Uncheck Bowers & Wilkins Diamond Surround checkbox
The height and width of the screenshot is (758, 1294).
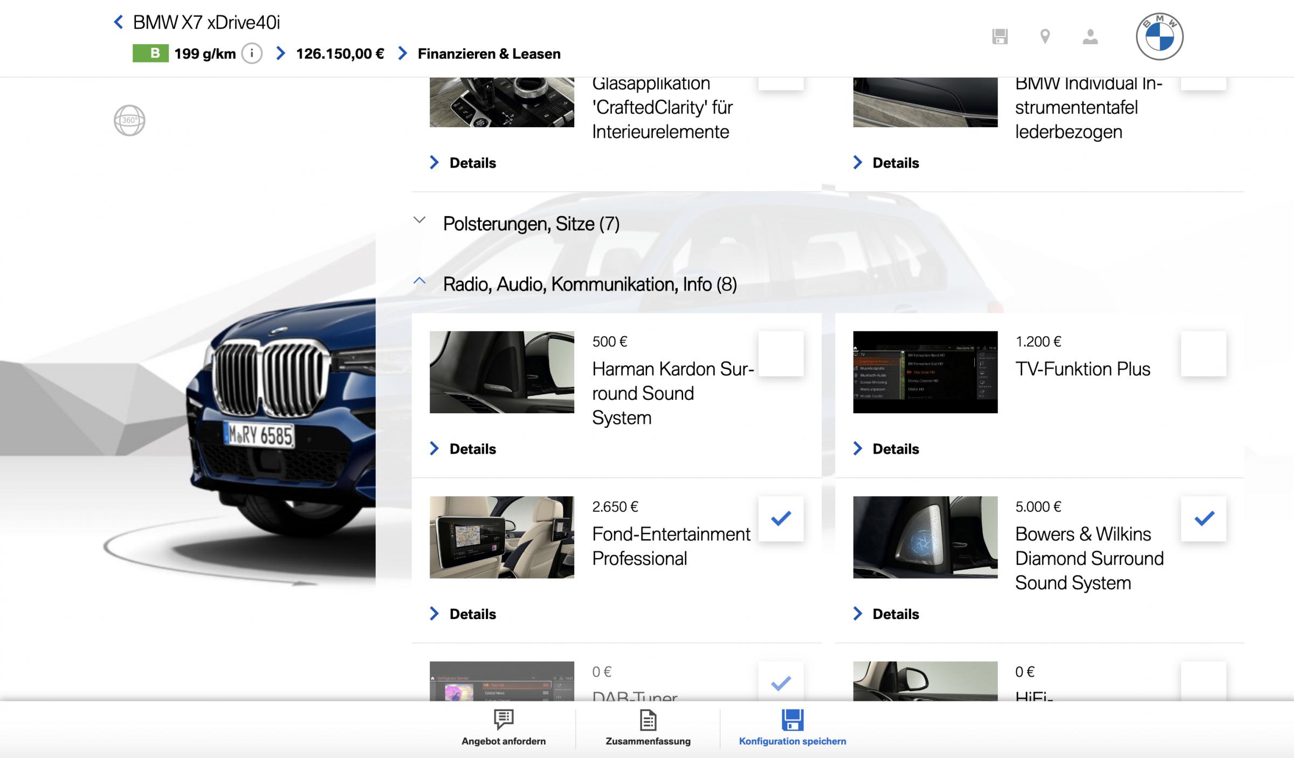(1203, 519)
